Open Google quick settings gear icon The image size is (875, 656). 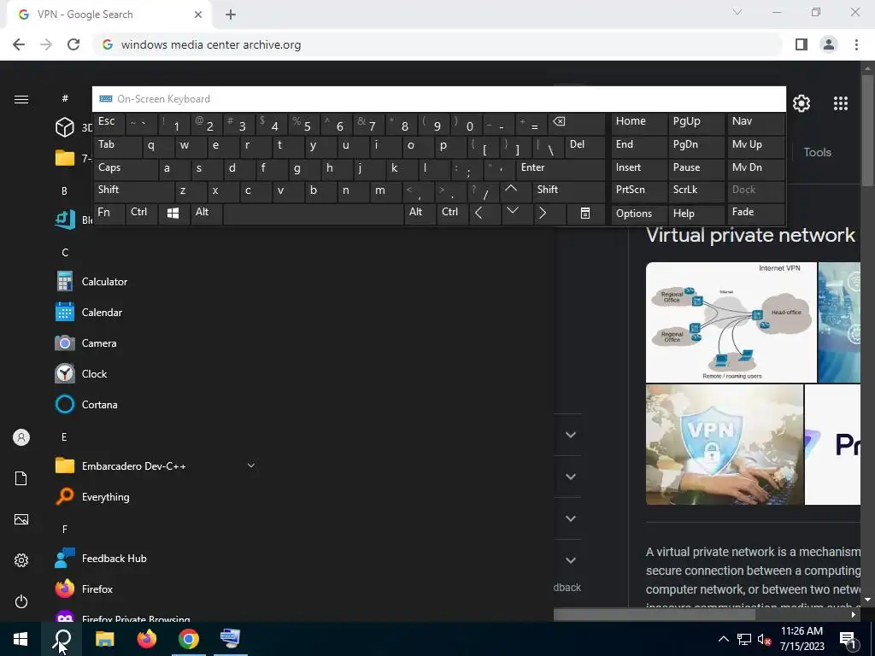802,103
